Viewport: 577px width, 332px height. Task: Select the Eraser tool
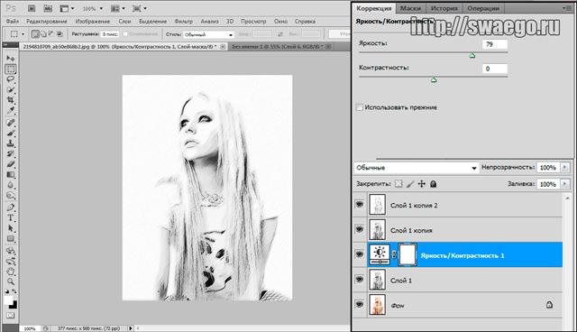pyautogui.click(x=11, y=164)
